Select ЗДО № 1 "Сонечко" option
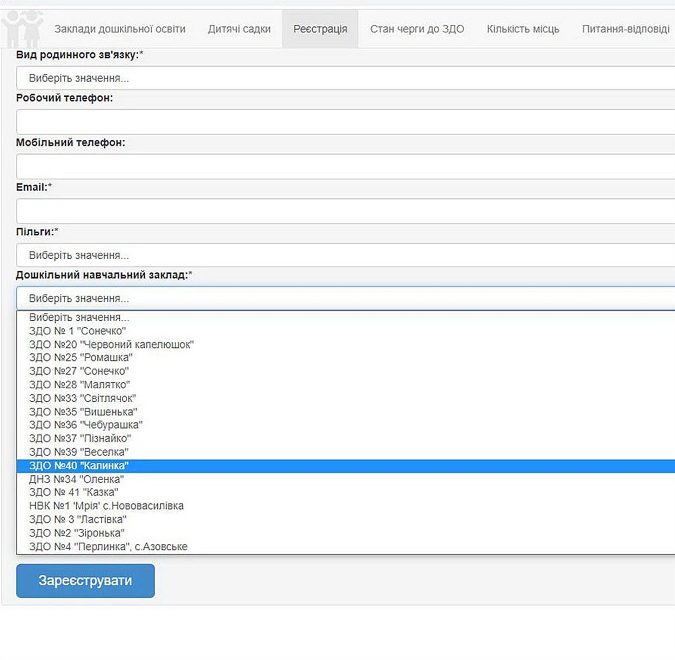This screenshot has height=660, width=675. (346, 331)
